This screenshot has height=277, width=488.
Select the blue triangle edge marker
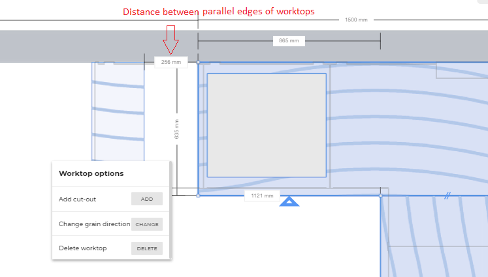coord(289,201)
